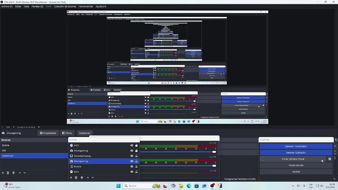This screenshot has width=338, height=190.
Task: Enable Modo Estudio
Action: point(296,165)
